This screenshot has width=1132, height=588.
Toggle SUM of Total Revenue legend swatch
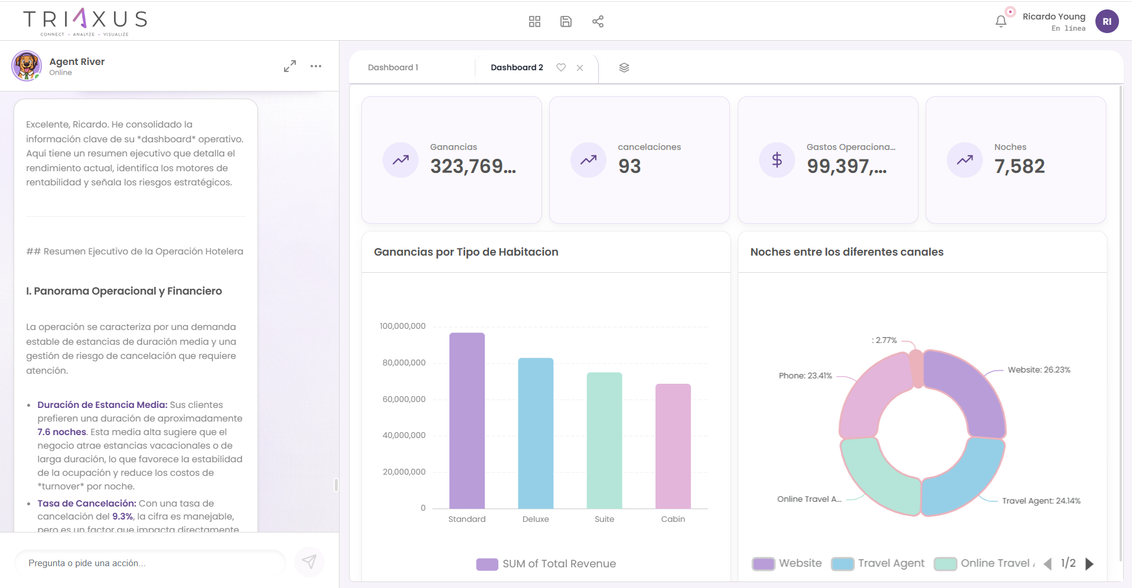pos(487,564)
